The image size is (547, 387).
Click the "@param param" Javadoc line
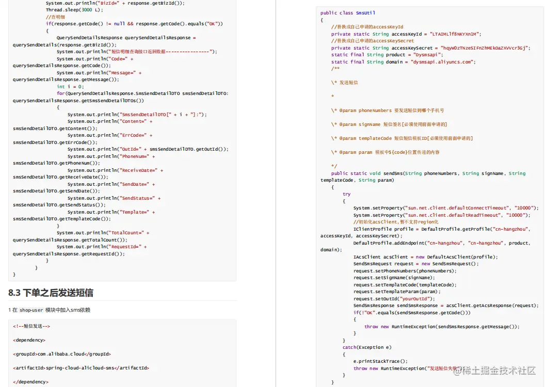pos(385,153)
